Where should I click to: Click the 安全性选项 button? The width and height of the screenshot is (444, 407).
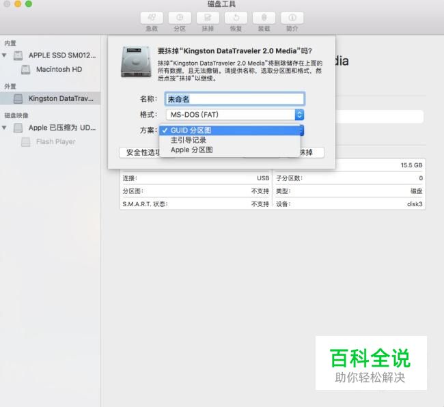click(x=140, y=152)
